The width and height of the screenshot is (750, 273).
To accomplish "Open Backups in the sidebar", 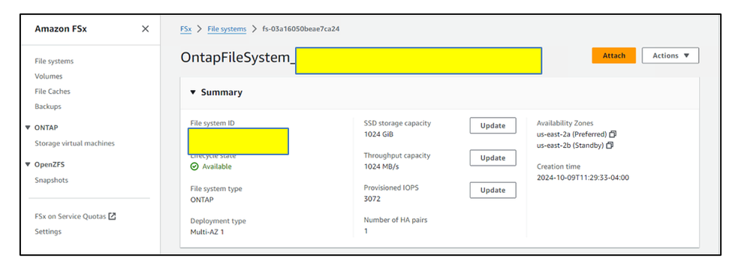I will click(x=48, y=106).
